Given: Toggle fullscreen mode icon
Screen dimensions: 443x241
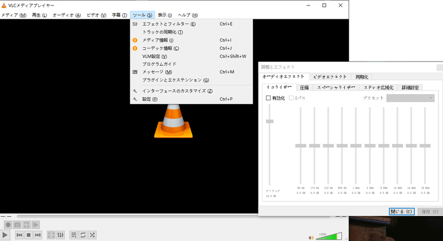Looking at the screenshot, I should click(x=51, y=235).
